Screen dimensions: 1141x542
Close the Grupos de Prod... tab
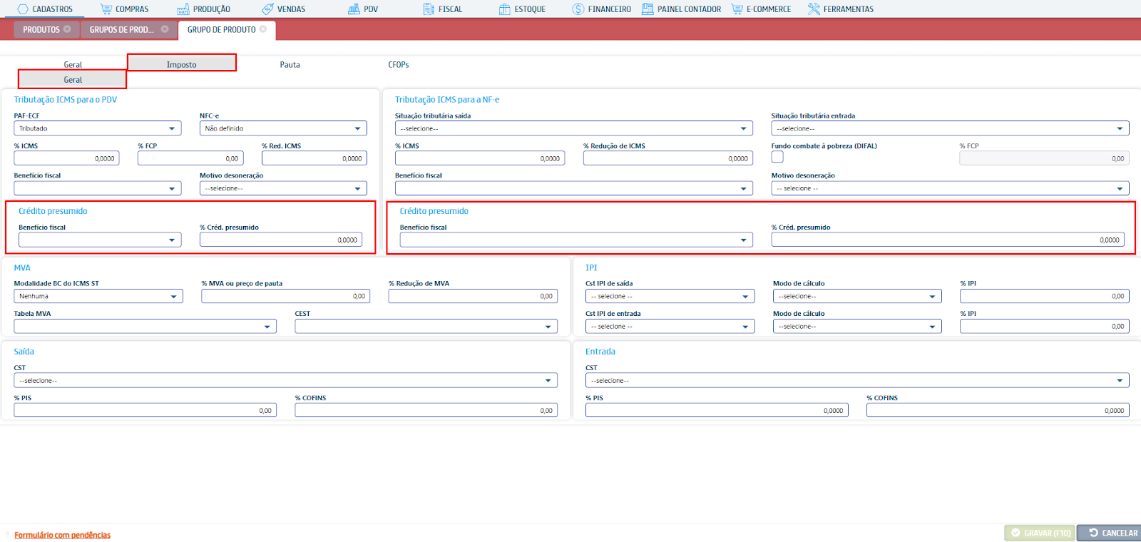tap(165, 29)
